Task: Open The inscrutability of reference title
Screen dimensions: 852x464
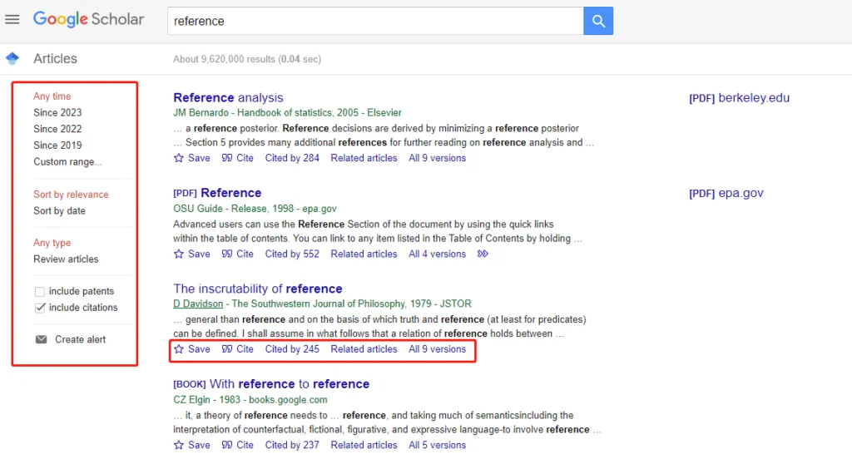Action: 258,289
